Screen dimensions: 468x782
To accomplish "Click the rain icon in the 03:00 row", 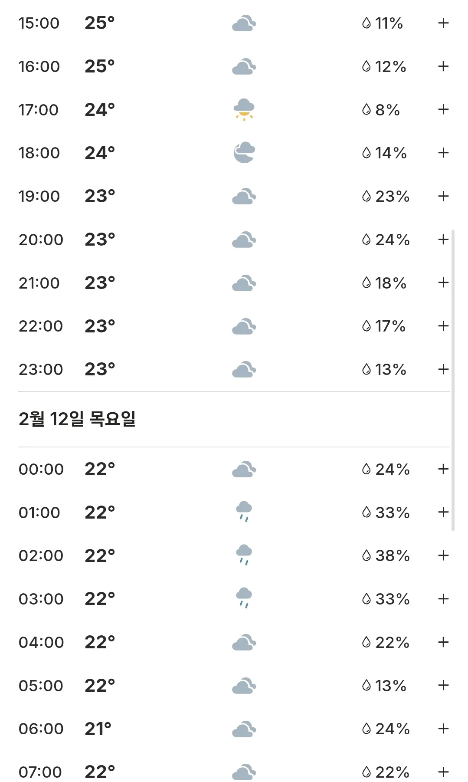I will pos(244,598).
